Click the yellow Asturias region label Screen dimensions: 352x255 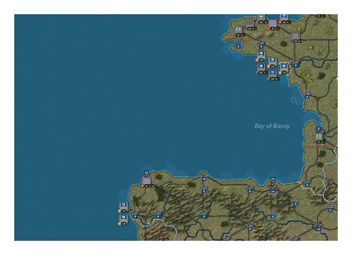pos(181,189)
